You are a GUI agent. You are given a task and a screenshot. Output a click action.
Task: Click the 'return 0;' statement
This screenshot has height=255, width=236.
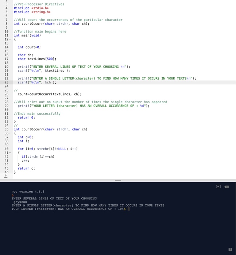[x=26, y=117]
